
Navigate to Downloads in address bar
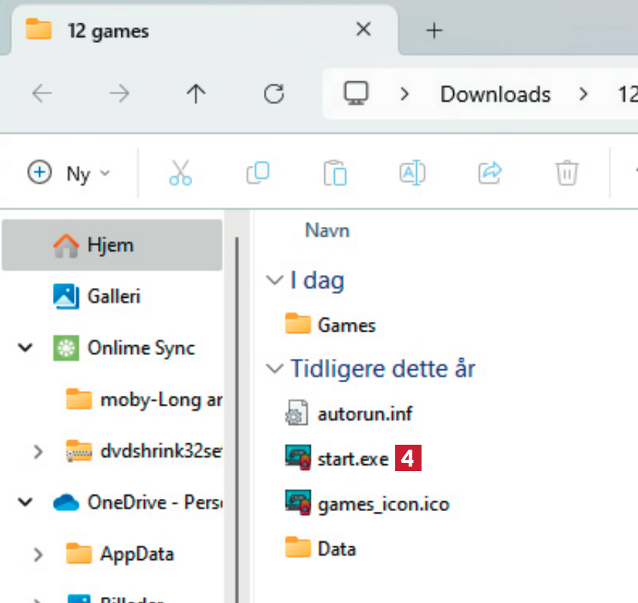[495, 94]
